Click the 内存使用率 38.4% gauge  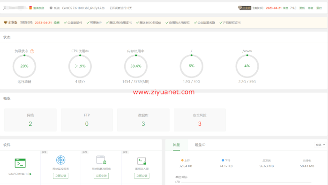point(136,66)
